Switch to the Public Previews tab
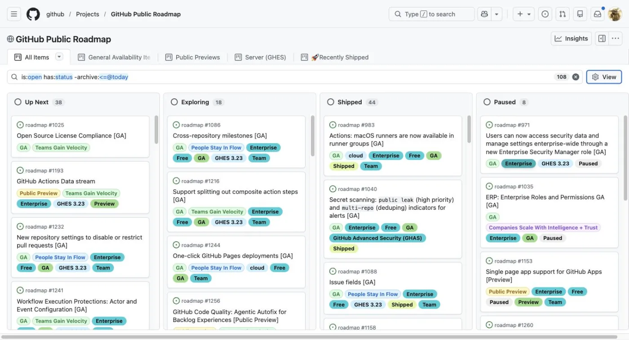Viewport: 629px width, 340px height. 193,57
